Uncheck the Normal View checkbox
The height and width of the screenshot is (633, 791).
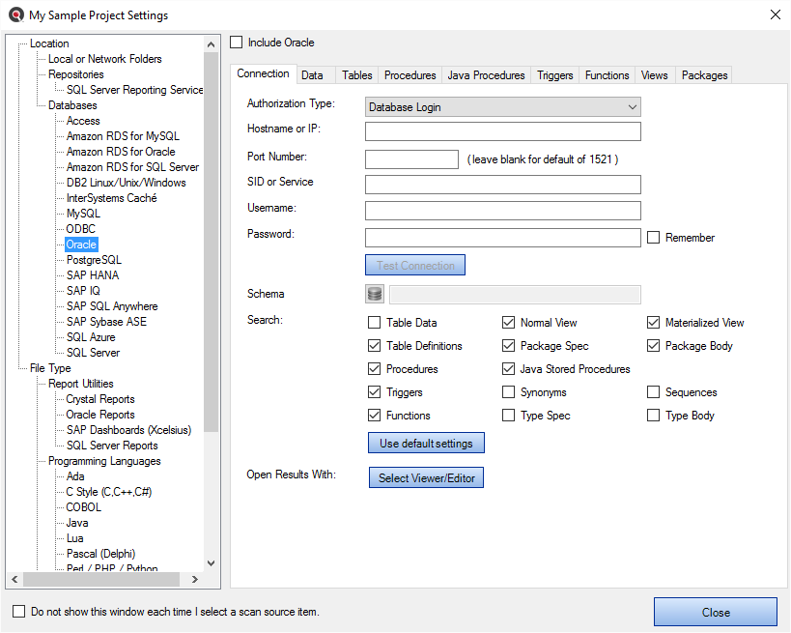point(508,323)
